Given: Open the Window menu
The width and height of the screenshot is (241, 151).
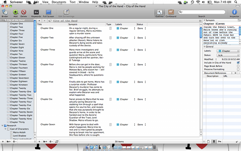Looking at the screenshot, I should pos(84,2).
